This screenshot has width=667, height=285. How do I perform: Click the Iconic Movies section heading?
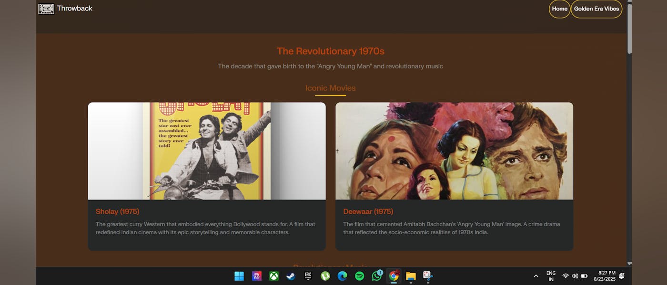point(331,88)
